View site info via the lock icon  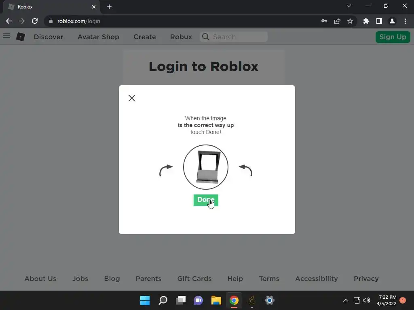point(51,21)
